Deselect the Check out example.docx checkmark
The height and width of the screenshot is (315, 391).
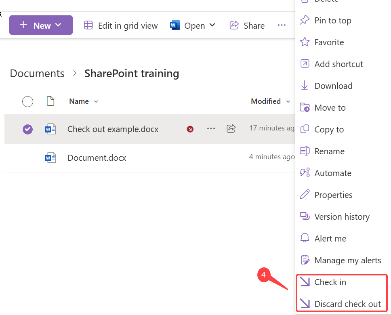pyautogui.click(x=27, y=129)
